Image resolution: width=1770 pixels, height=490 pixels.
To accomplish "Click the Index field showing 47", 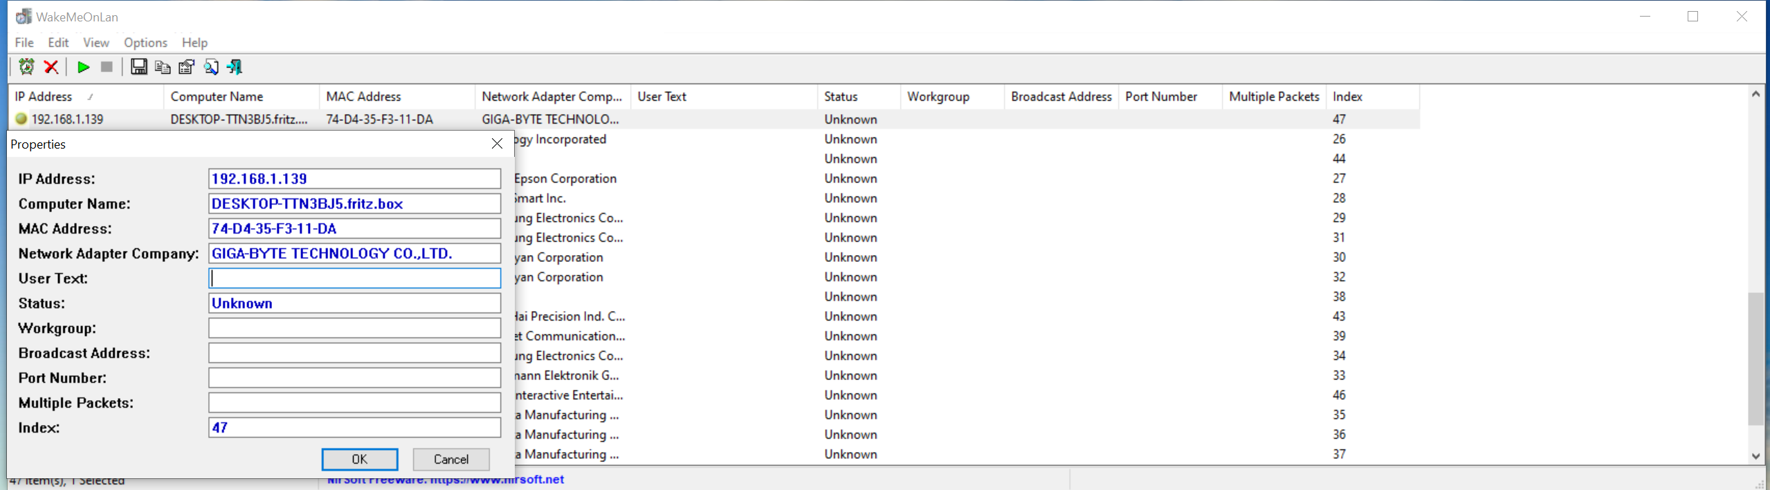I will [x=354, y=428].
